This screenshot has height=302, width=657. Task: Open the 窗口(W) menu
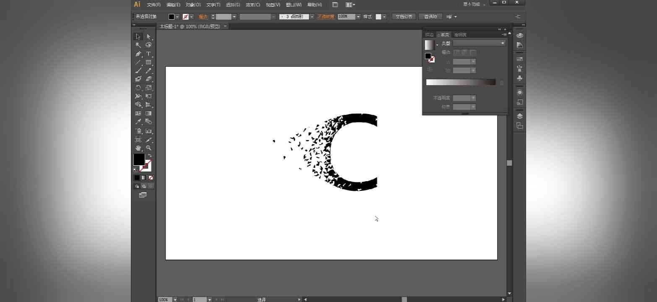pos(294,5)
